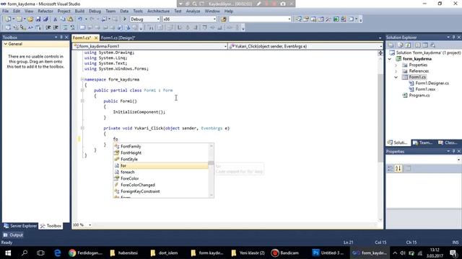The width and height of the screenshot is (462, 259).
Task: Click the Save All icon
Action: pos(45,19)
